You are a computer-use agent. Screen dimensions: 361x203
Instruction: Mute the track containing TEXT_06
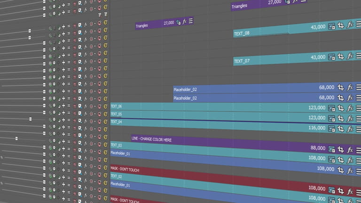pyautogui.click(x=98, y=106)
